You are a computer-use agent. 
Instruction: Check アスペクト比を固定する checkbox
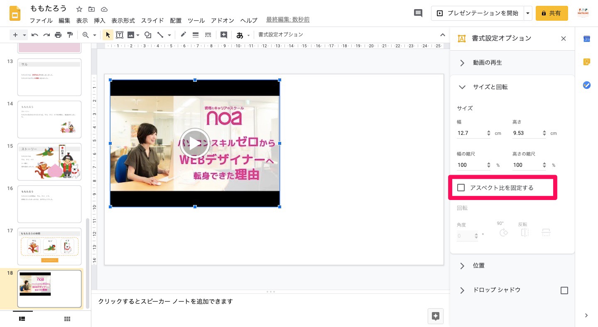461,188
